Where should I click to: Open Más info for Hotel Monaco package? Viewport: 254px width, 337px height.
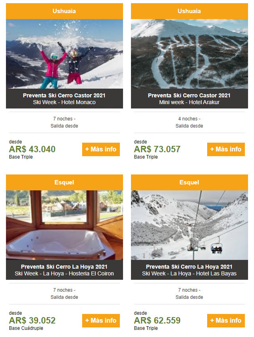pos(101,149)
